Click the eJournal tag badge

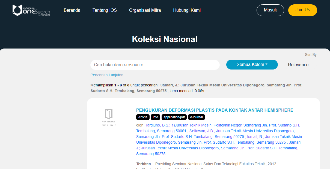(x=196, y=117)
